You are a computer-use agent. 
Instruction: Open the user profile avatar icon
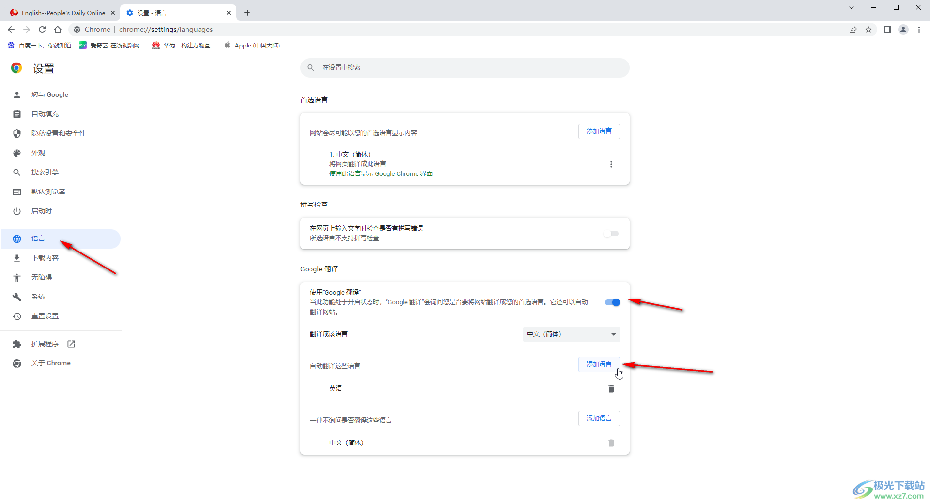point(903,30)
